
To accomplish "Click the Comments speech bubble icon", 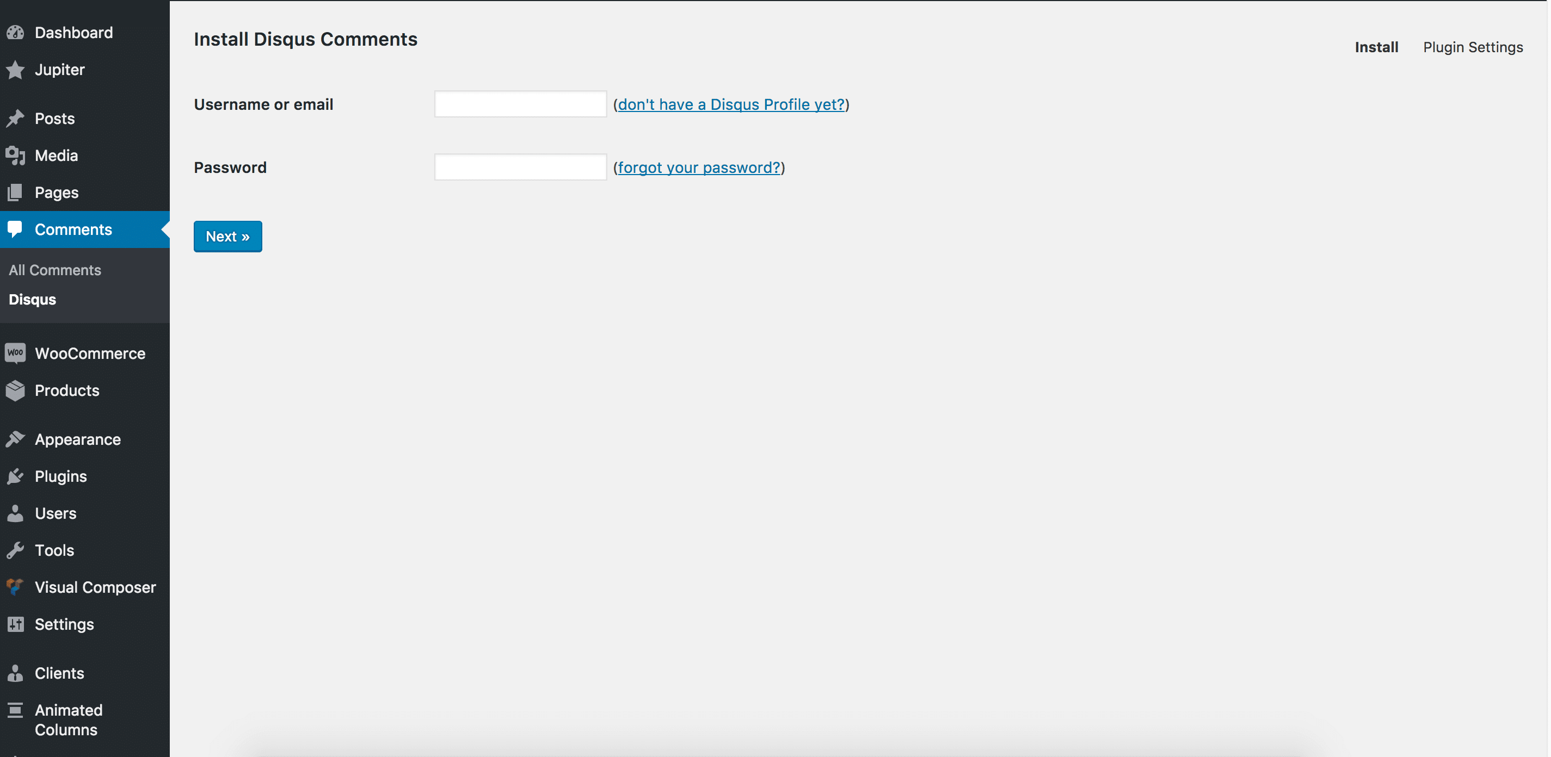I will click(15, 229).
